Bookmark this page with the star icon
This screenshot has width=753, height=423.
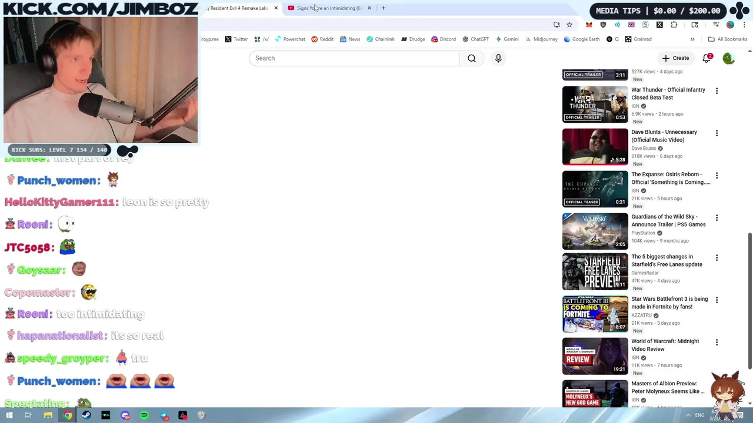[569, 25]
